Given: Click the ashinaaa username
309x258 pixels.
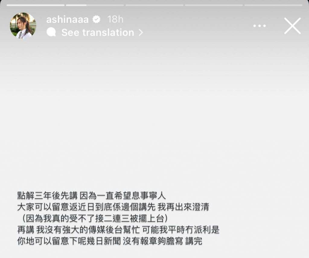Looking at the screenshot, I should [67, 20].
